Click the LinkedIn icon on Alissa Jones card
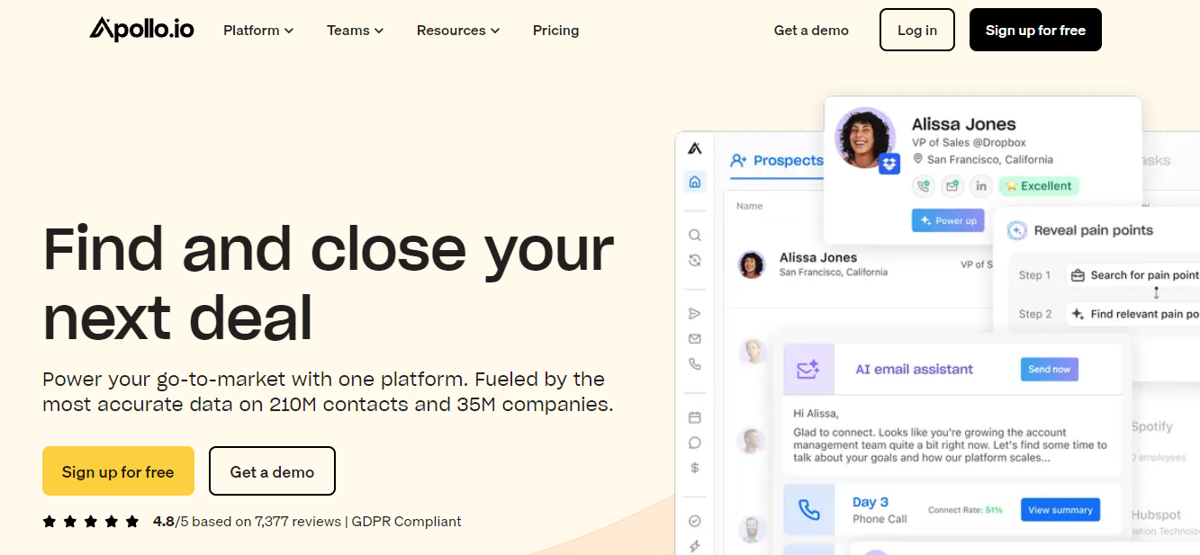The image size is (1200, 555). click(980, 186)
